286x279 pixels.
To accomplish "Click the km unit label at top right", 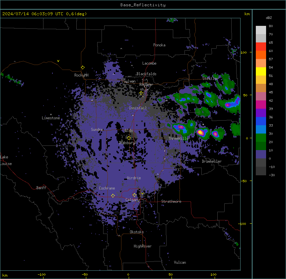I will (247, 14).
